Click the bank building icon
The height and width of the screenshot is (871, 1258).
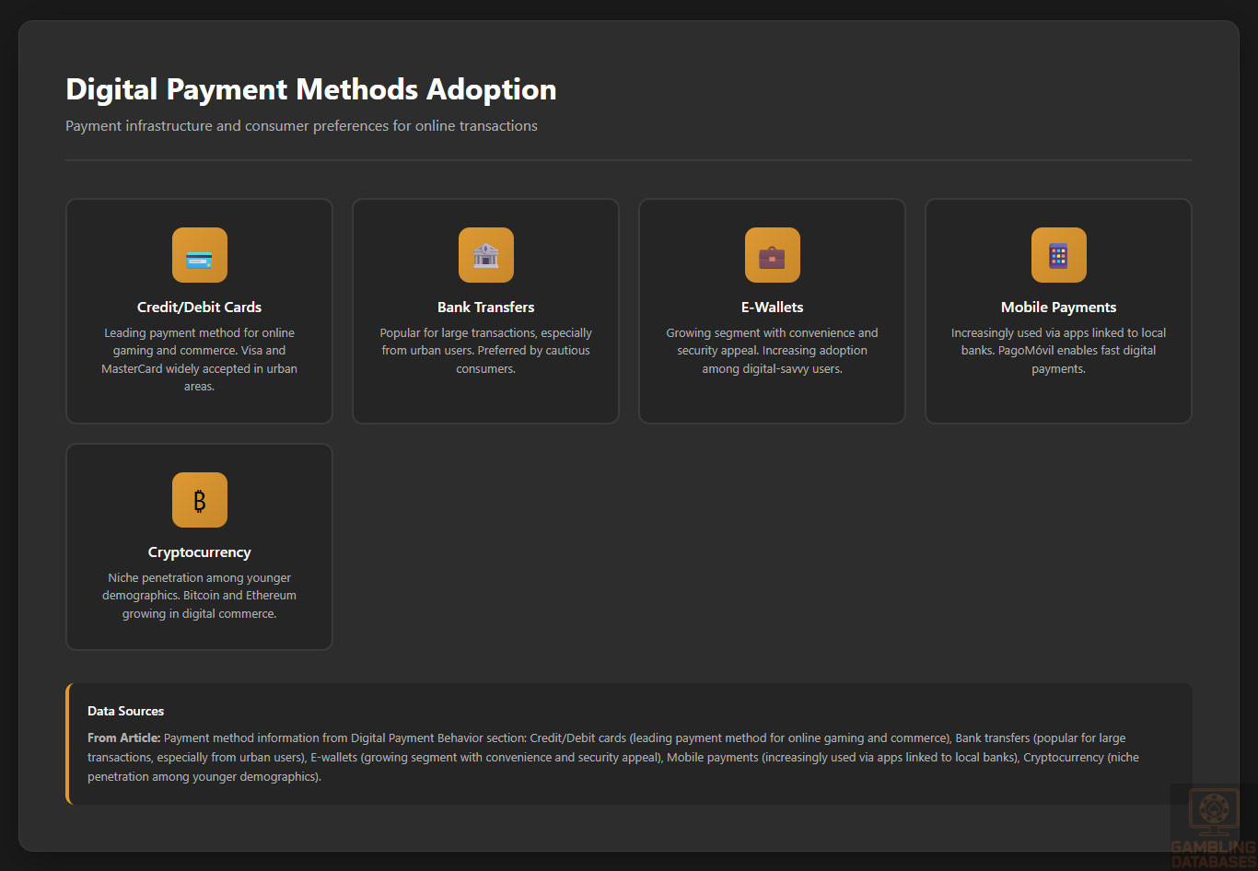pyautogui.click(x=485, y=255)
